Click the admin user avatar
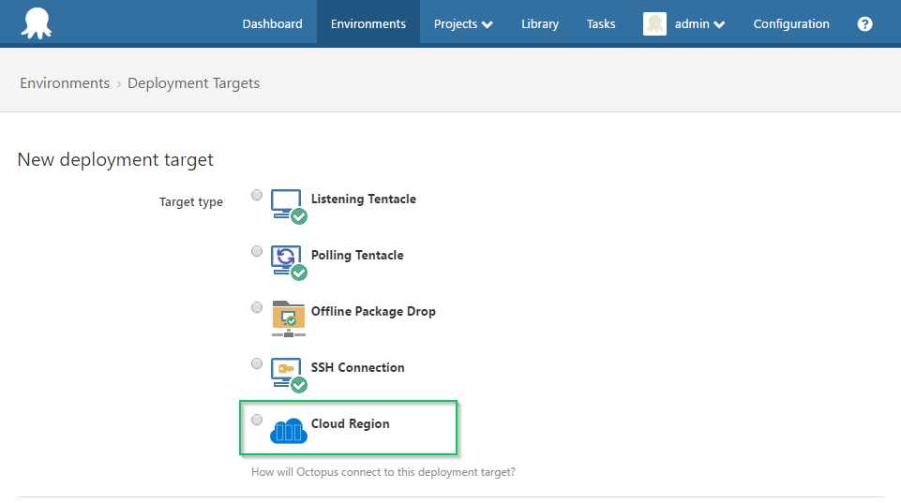Image resolution: width=901 pixels, height=503 pixels. tap(654, 24)
